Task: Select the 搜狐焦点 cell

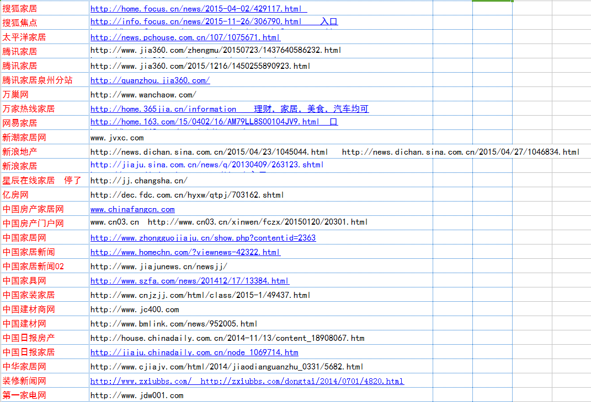Action: (45, 23)
